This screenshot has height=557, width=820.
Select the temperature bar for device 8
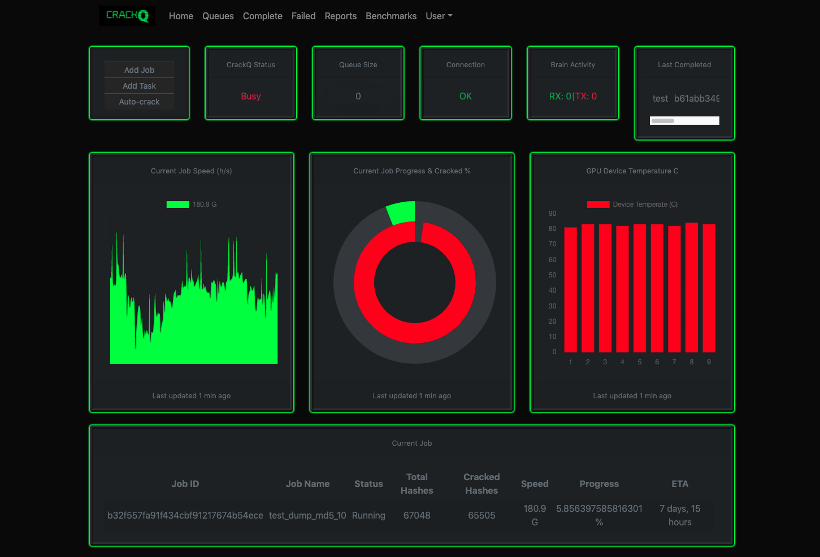tap(691, 288)
